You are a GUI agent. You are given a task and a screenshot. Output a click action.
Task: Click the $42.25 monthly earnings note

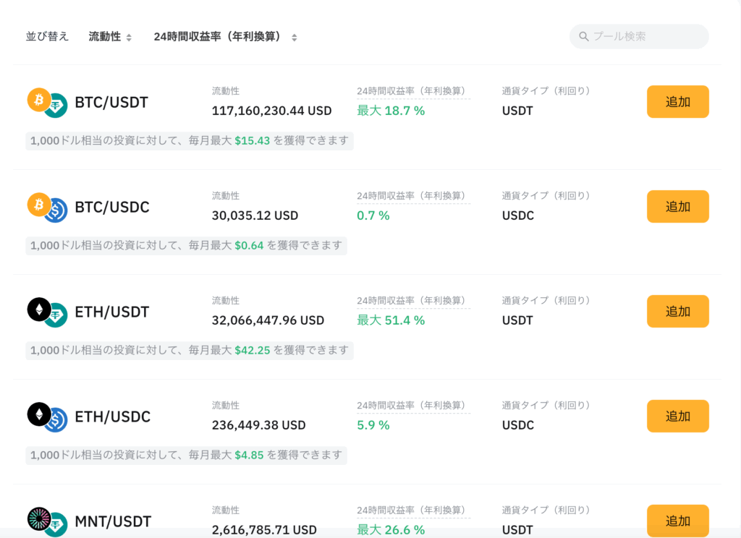click(190, 351)
